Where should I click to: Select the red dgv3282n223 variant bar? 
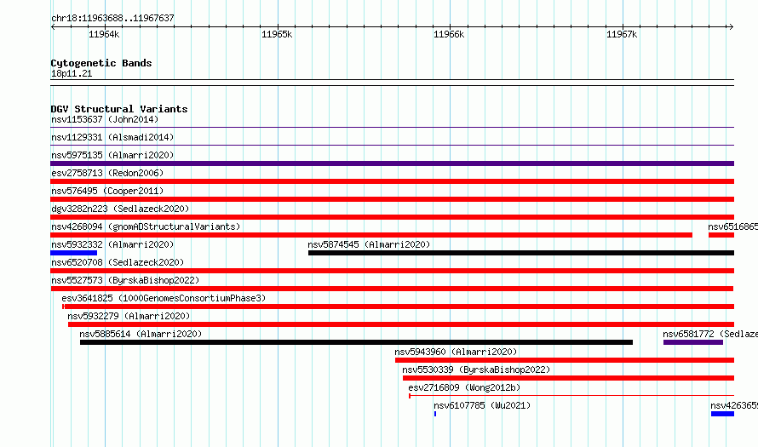(x=392, y=217)
